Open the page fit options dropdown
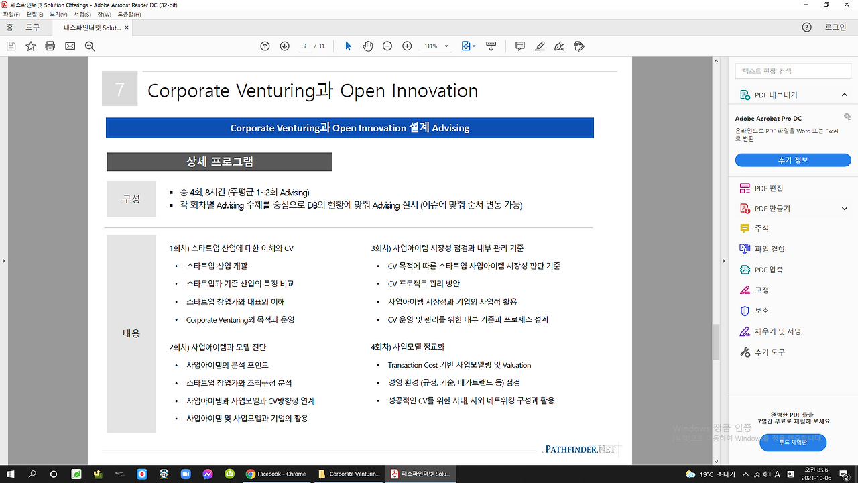858x483 pixels. pyautogui.click(x=469, y=46)
